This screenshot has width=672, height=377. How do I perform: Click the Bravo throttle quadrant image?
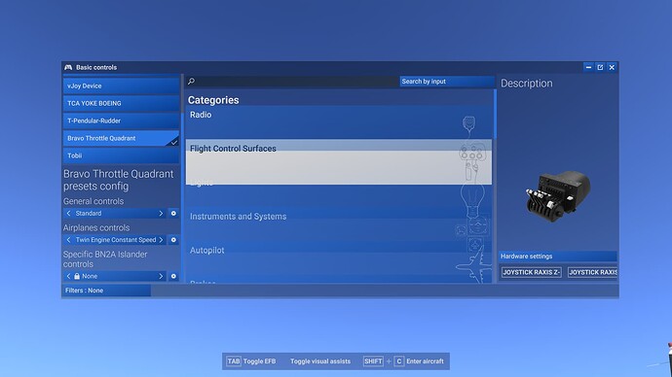[x=558, y=196]
